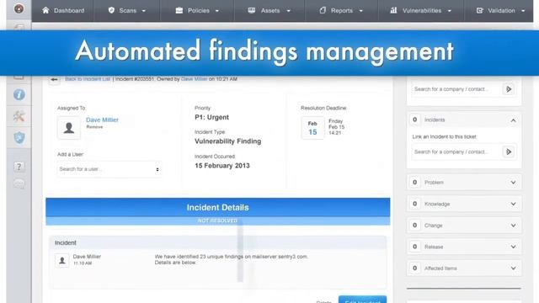This screenshot has width=539, height=303.
Task: Open the Validation menu
Action: (x=500, y=11)
